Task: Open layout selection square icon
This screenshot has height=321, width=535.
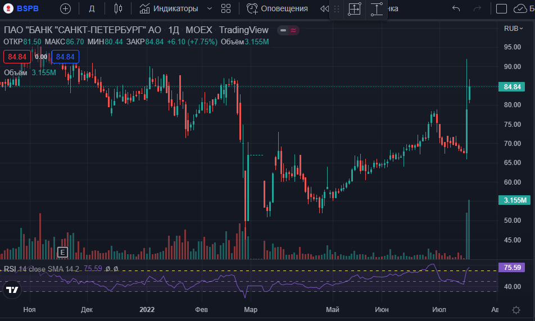Action: [501, 8]
